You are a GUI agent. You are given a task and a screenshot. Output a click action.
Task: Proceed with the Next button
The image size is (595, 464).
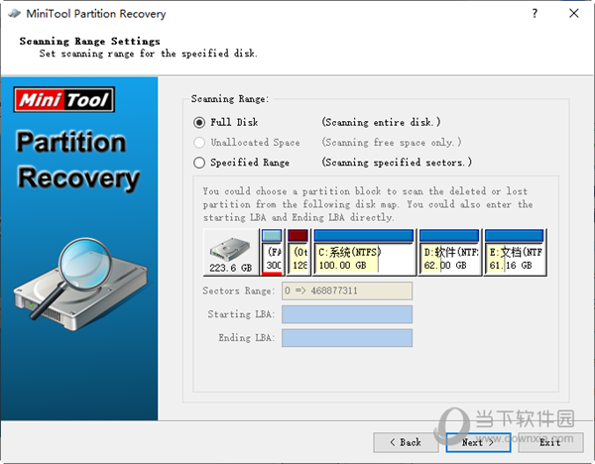[x=478, y=442]
